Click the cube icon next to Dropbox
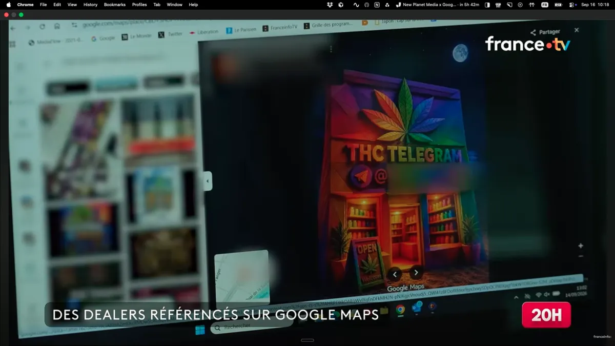The image size is (615, 346). tap(341, 5)
